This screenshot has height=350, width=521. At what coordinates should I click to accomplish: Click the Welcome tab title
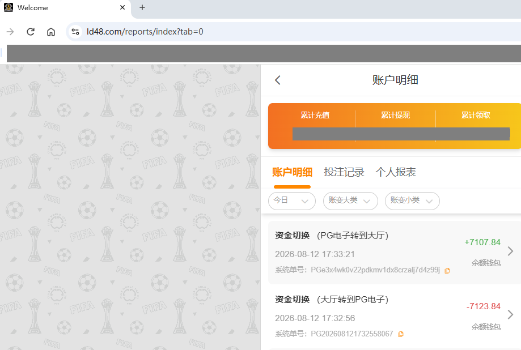(x=32, y=7)
